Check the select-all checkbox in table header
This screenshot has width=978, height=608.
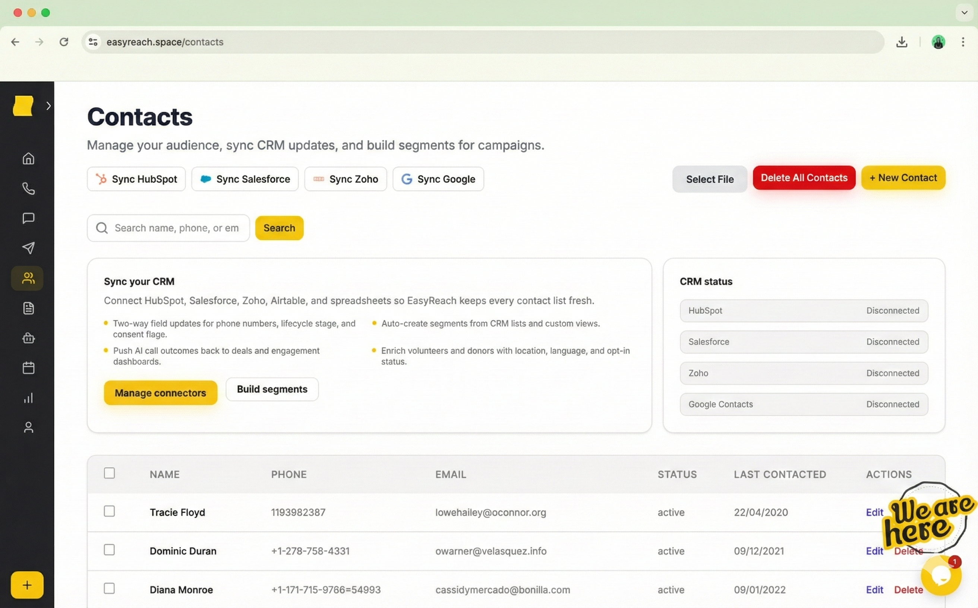click(109, 473)
